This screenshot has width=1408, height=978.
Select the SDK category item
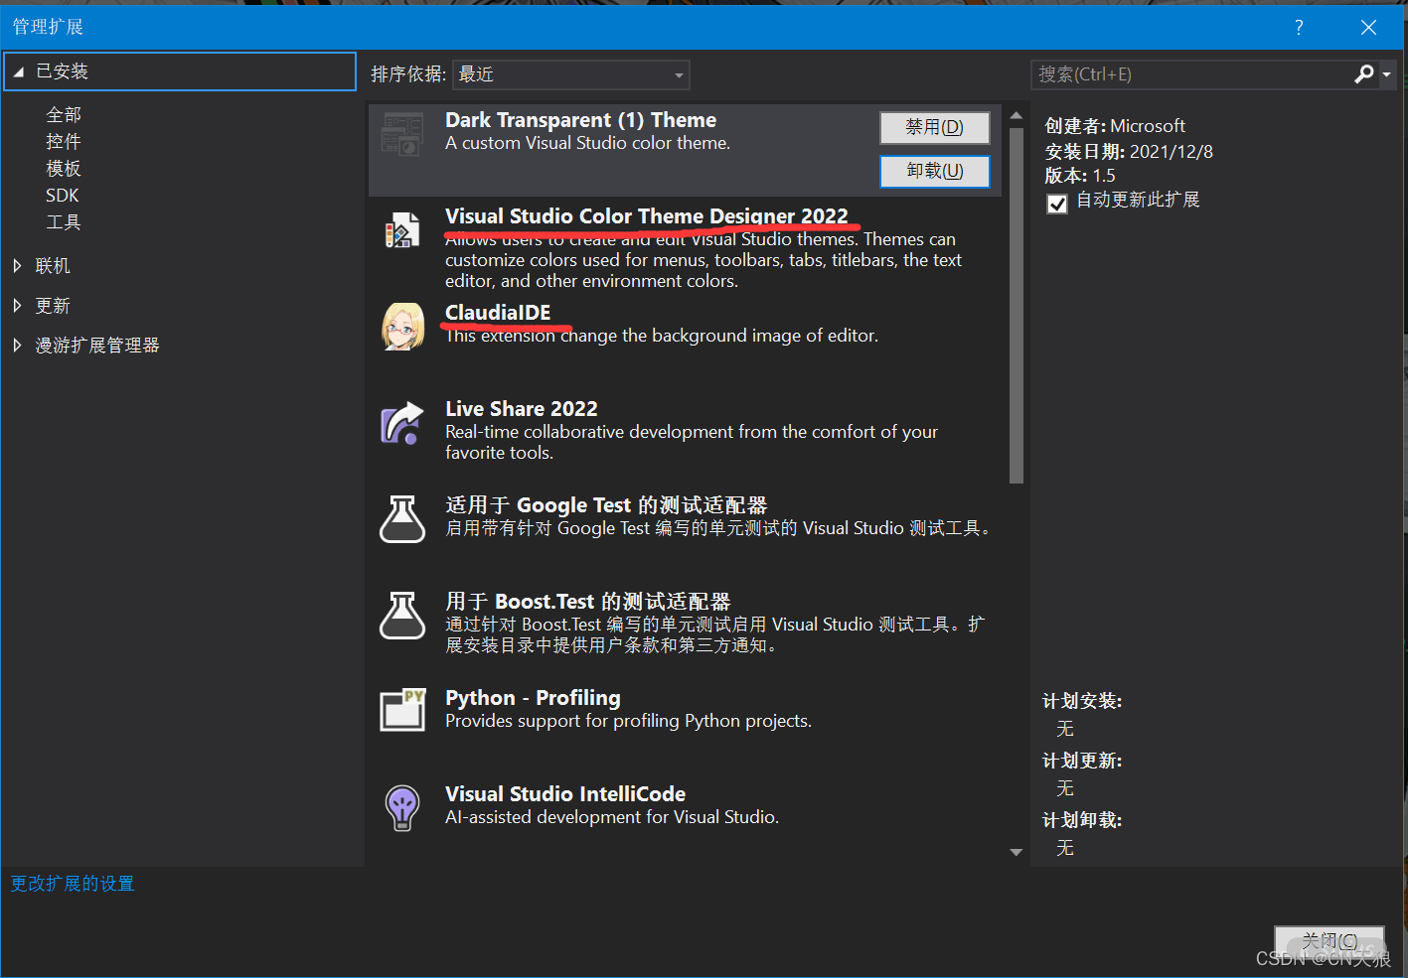click(x=62, y=196)
